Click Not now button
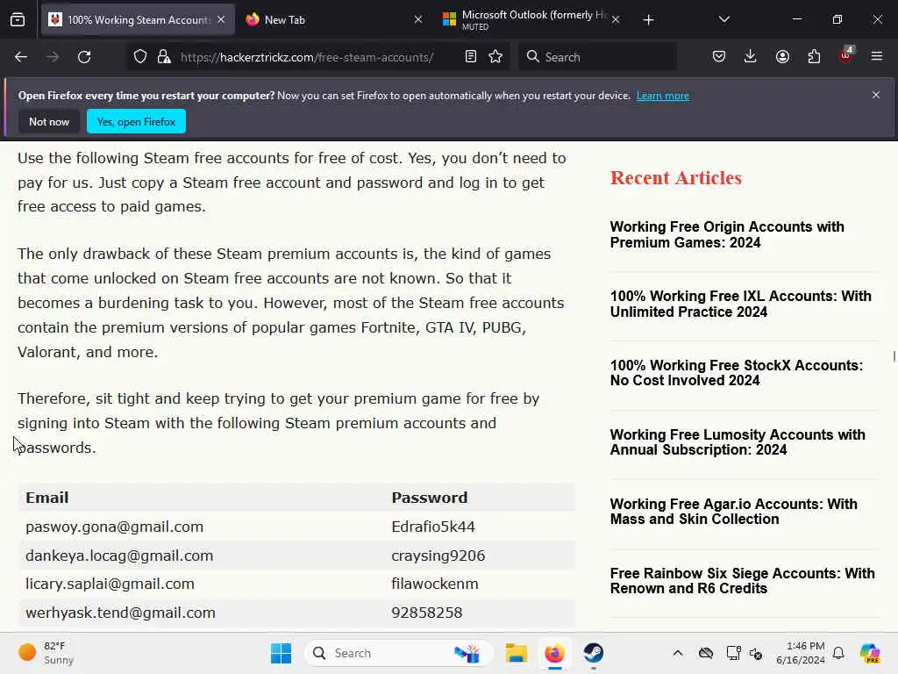Viewport: 898px width, 674px height. 49,121
